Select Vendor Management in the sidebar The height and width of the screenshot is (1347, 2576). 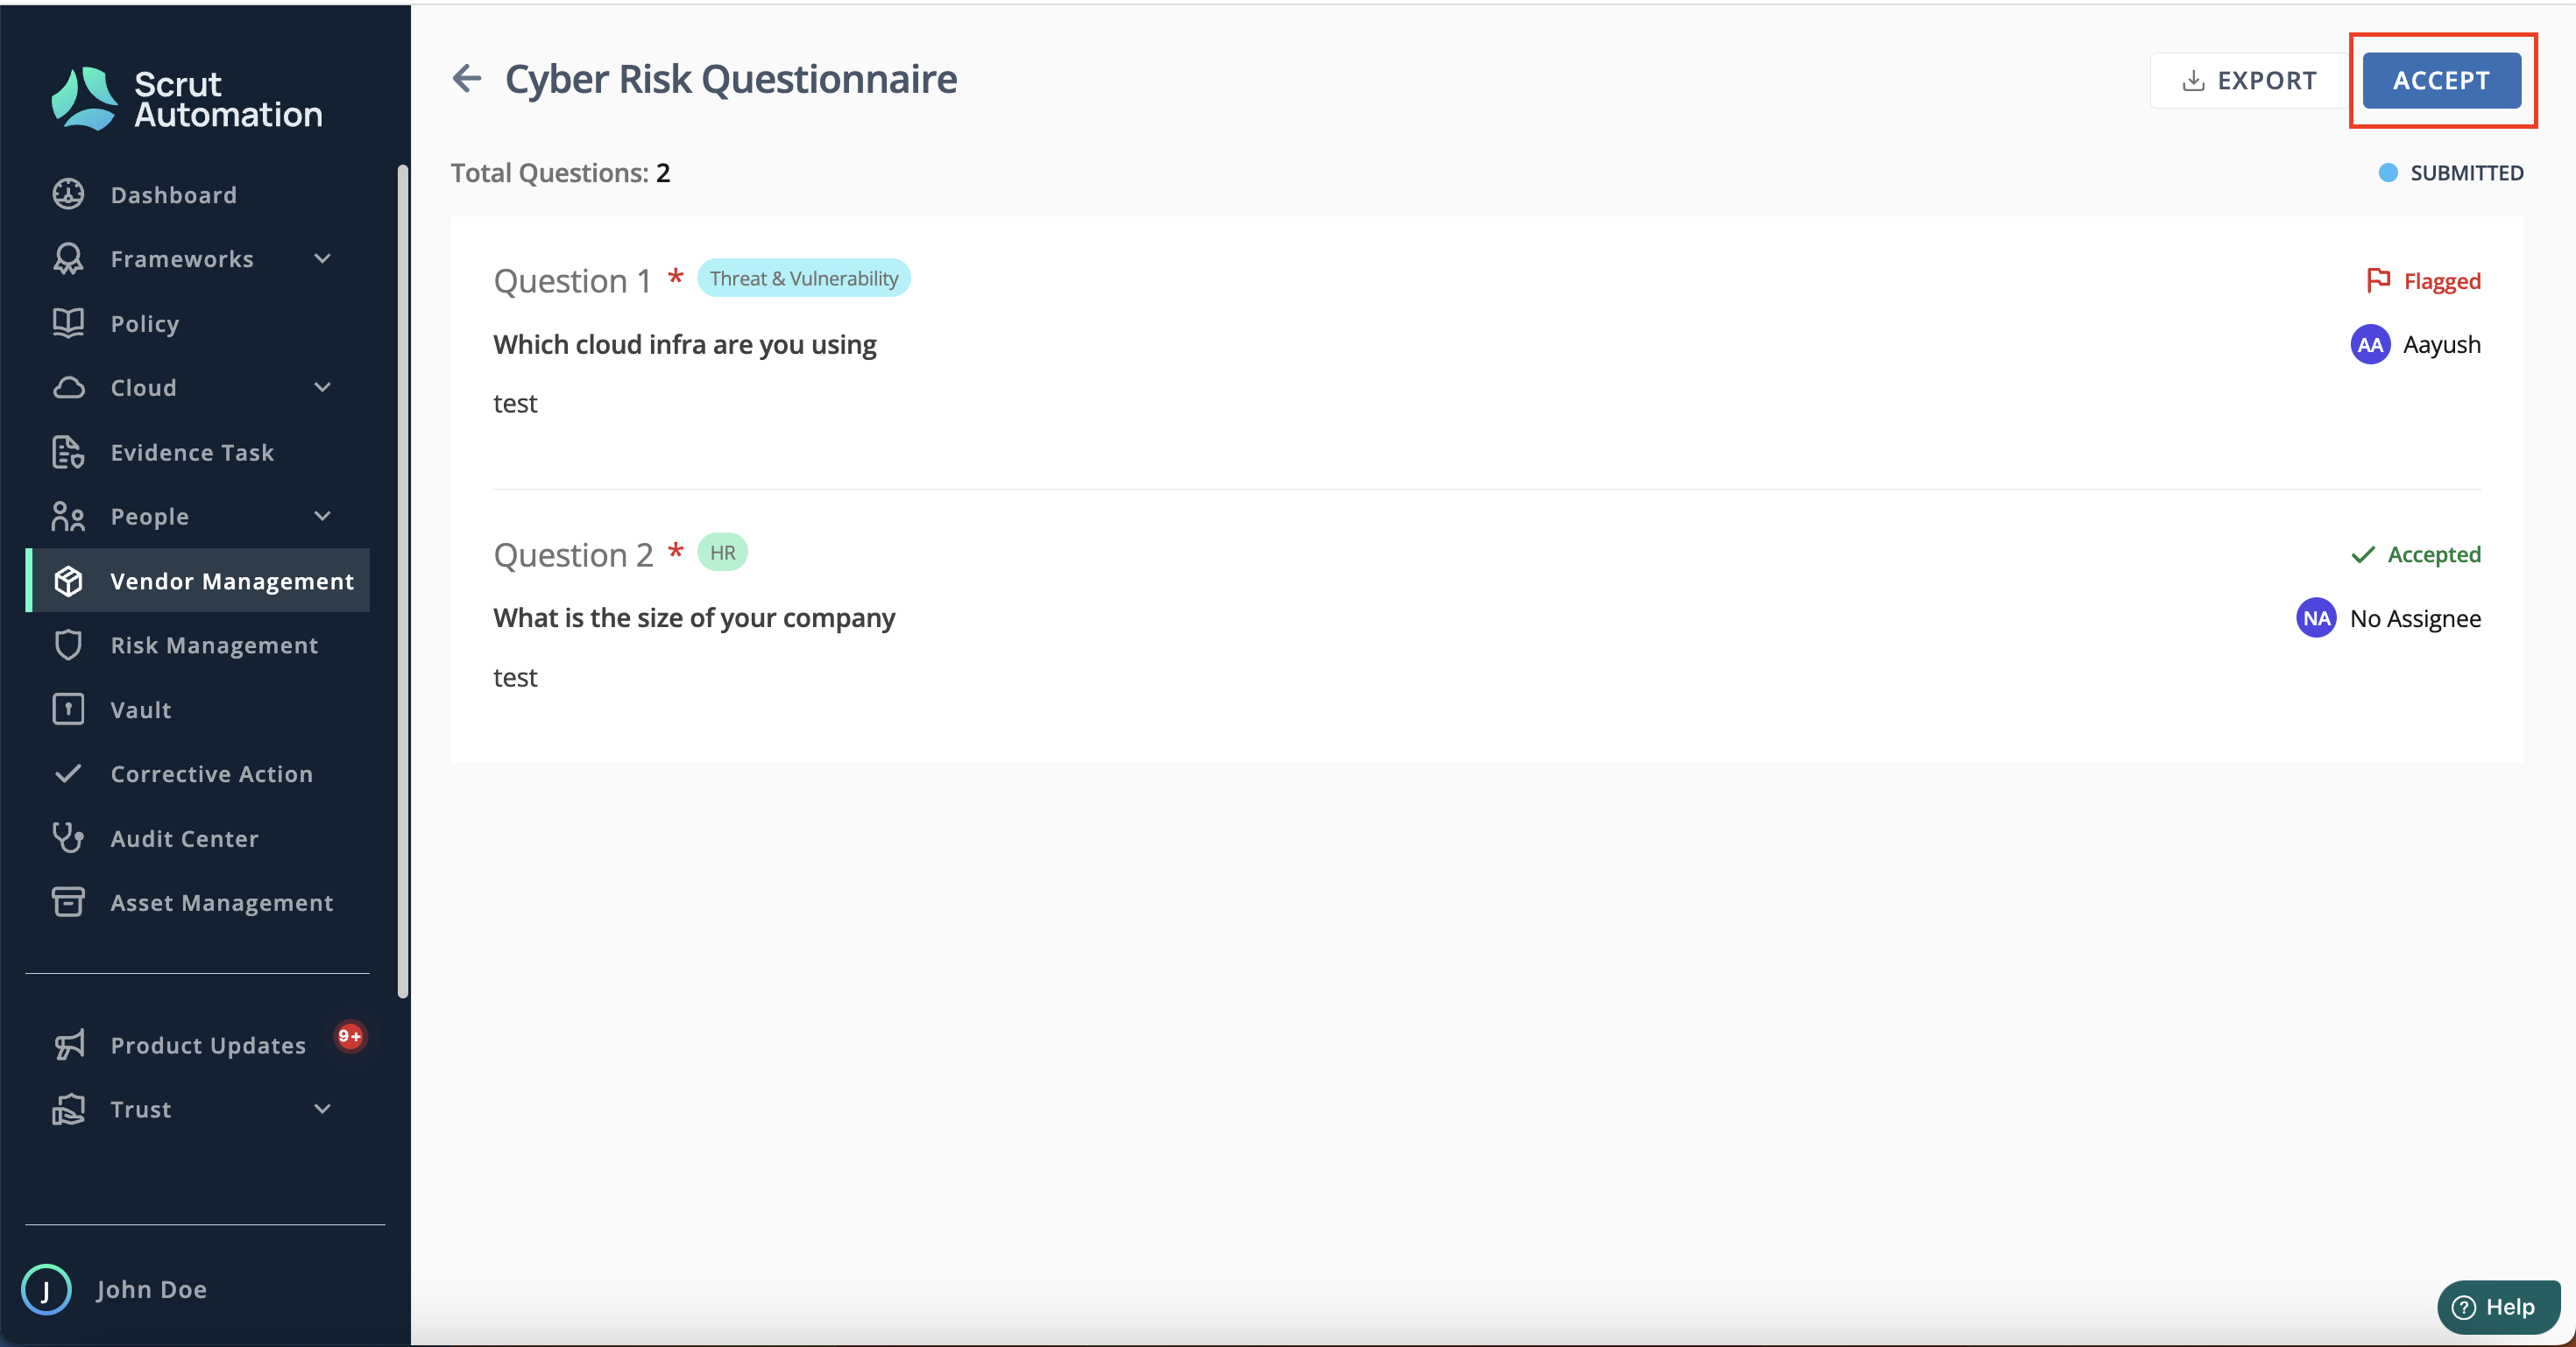[197, 581]
